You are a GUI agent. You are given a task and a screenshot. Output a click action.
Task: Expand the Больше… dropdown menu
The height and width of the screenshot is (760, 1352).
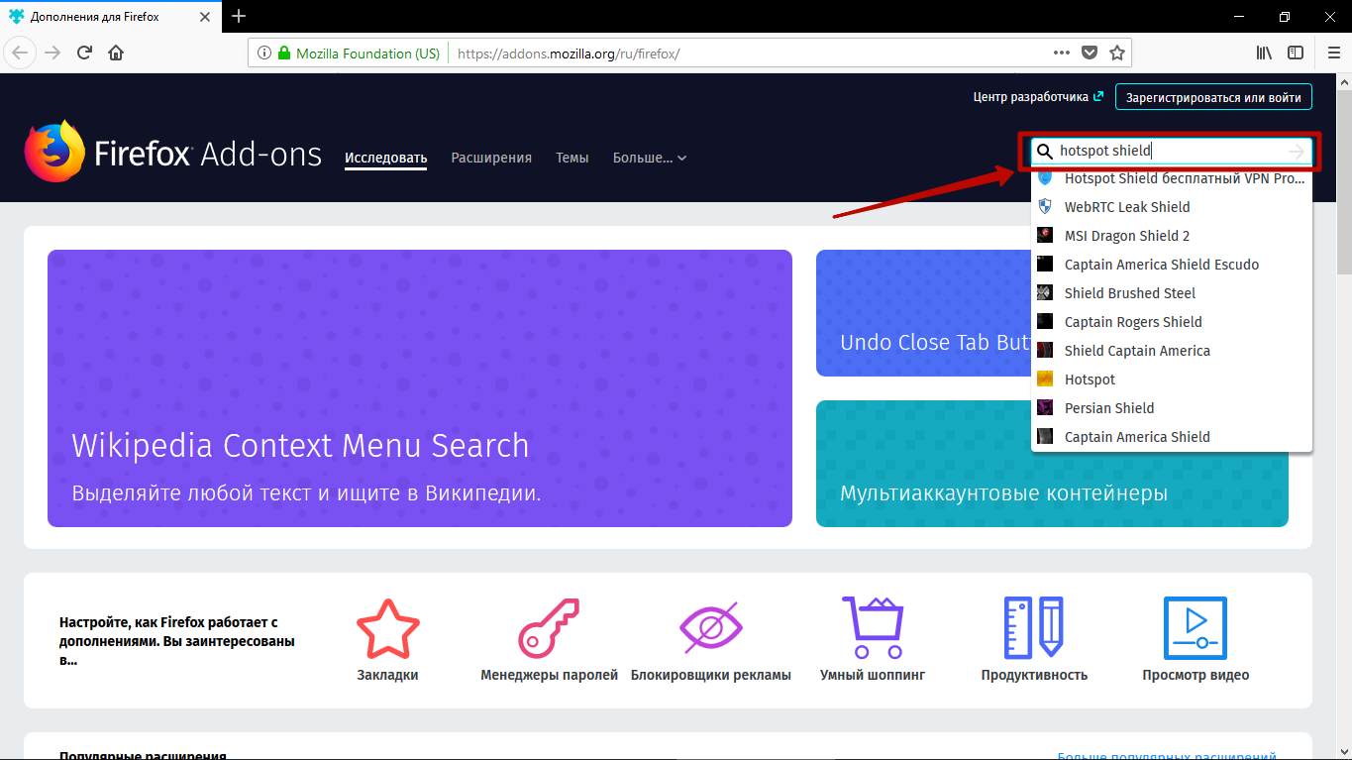650,158
